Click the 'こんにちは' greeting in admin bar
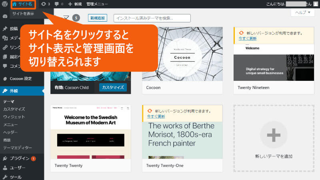The image size is (320, 180). click(275, 4)
